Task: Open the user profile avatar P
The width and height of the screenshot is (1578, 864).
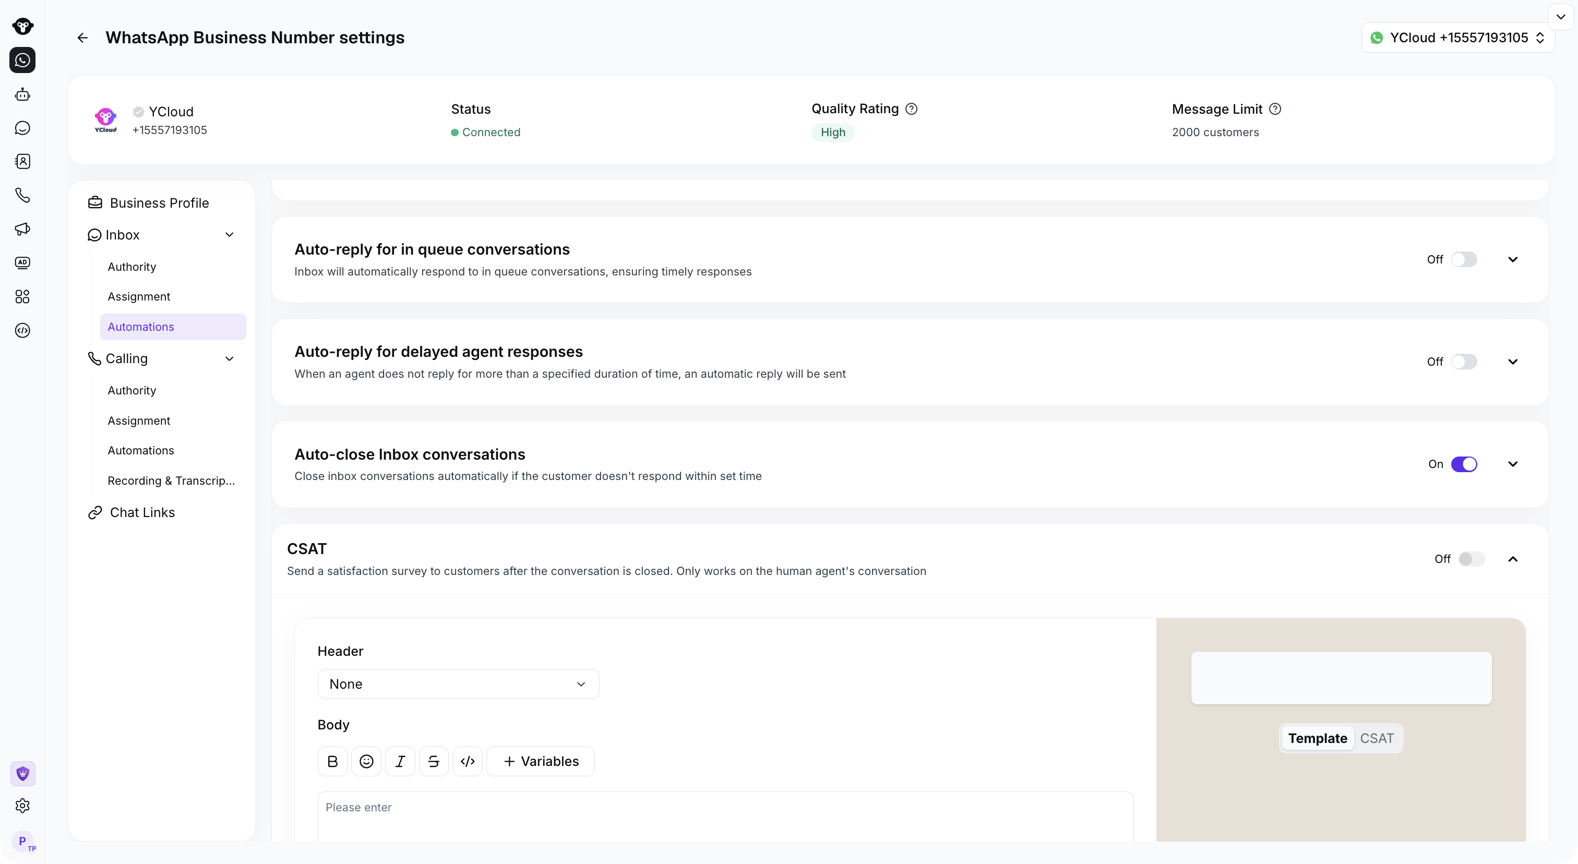Action: pyautogui.click(x=22, y=841)
